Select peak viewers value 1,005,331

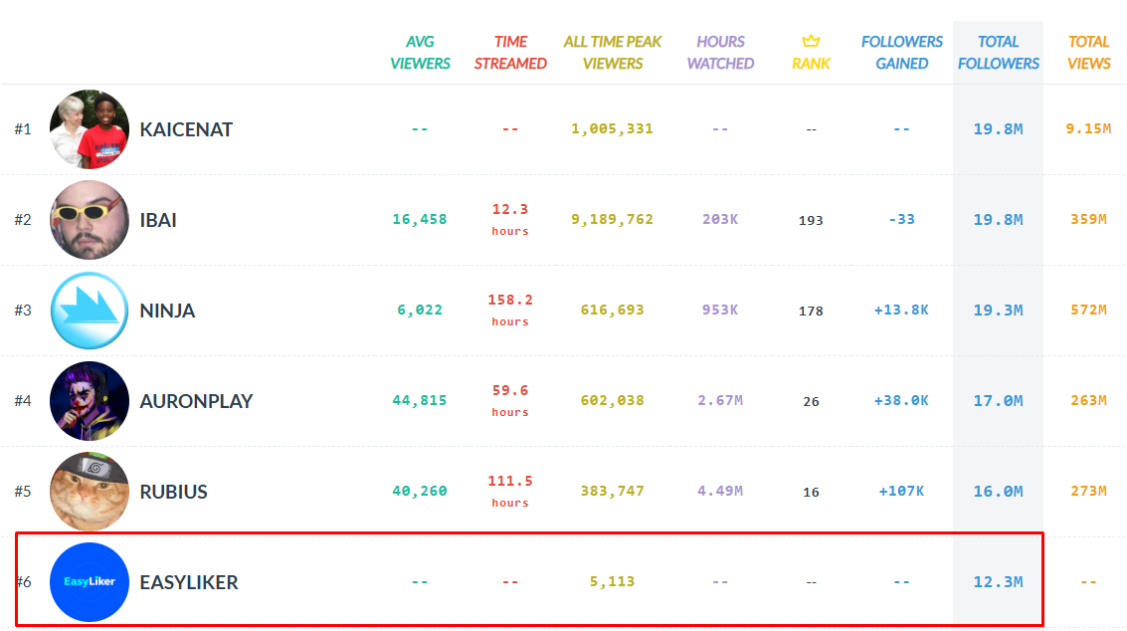pyautogui.click(x=613, y=128)
